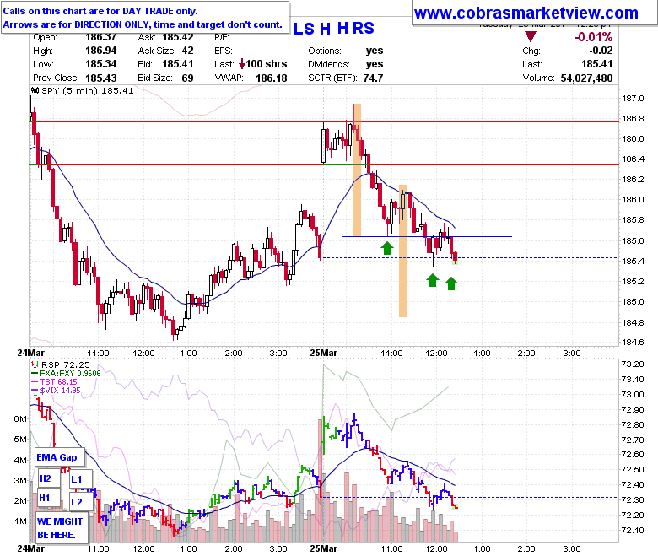The image size is (658, 556).
Task: Click the SCTR (ETF) value 74.7
Action: [x=373, y=78]
